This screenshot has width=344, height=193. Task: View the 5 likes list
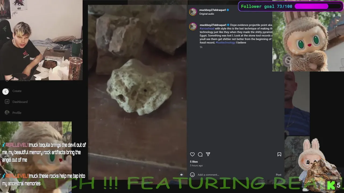coord(194,162)
